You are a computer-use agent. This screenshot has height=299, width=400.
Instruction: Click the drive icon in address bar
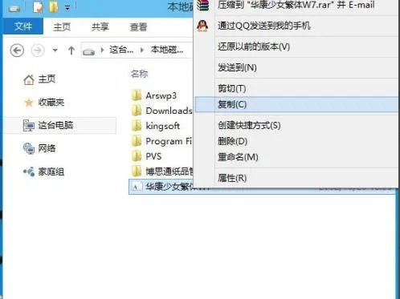click(x=89, y=51)
